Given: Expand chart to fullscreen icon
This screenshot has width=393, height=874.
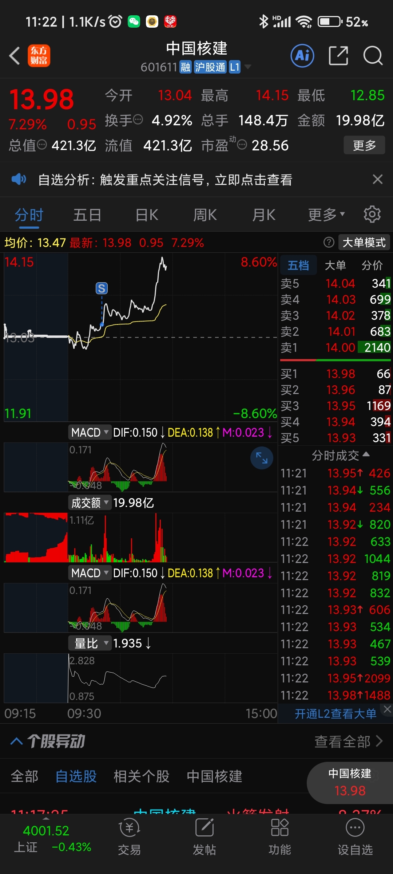Looking at the screenshot, I should (262, 458).
